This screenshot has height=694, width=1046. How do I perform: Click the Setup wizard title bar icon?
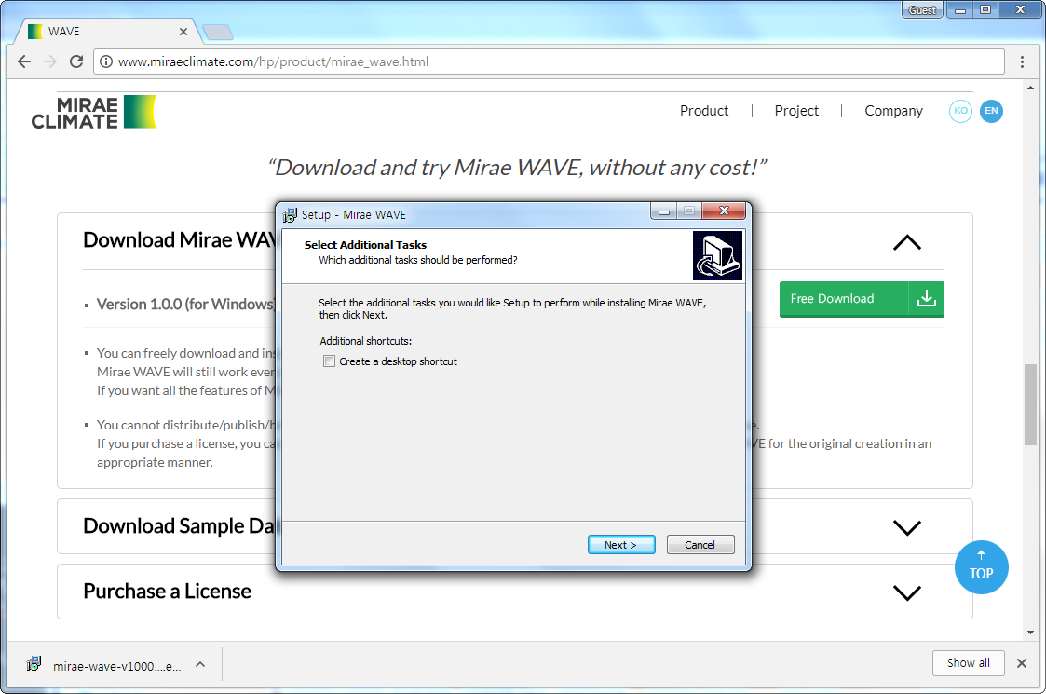(290, 215)
